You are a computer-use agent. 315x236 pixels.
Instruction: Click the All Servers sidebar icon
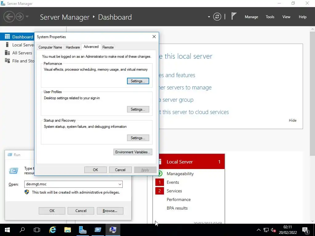(7, 53)
